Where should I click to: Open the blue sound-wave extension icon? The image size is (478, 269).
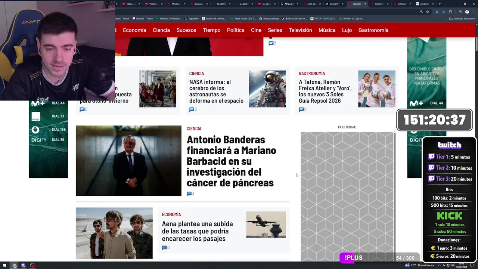[444, 12]
